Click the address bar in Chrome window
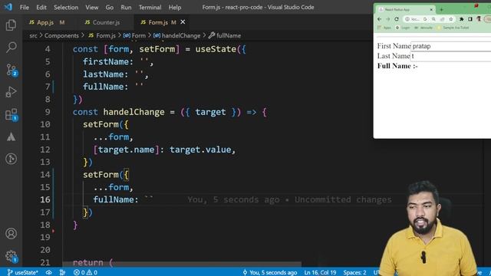Image resolution: width=491 pixels, height=276 pixels. tap(429, 19)
